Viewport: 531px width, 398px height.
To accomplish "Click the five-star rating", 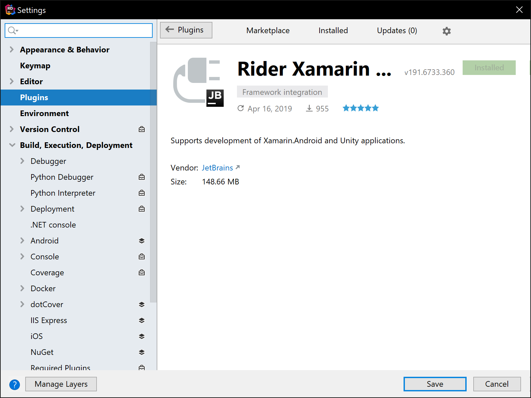I will point(361,108).
